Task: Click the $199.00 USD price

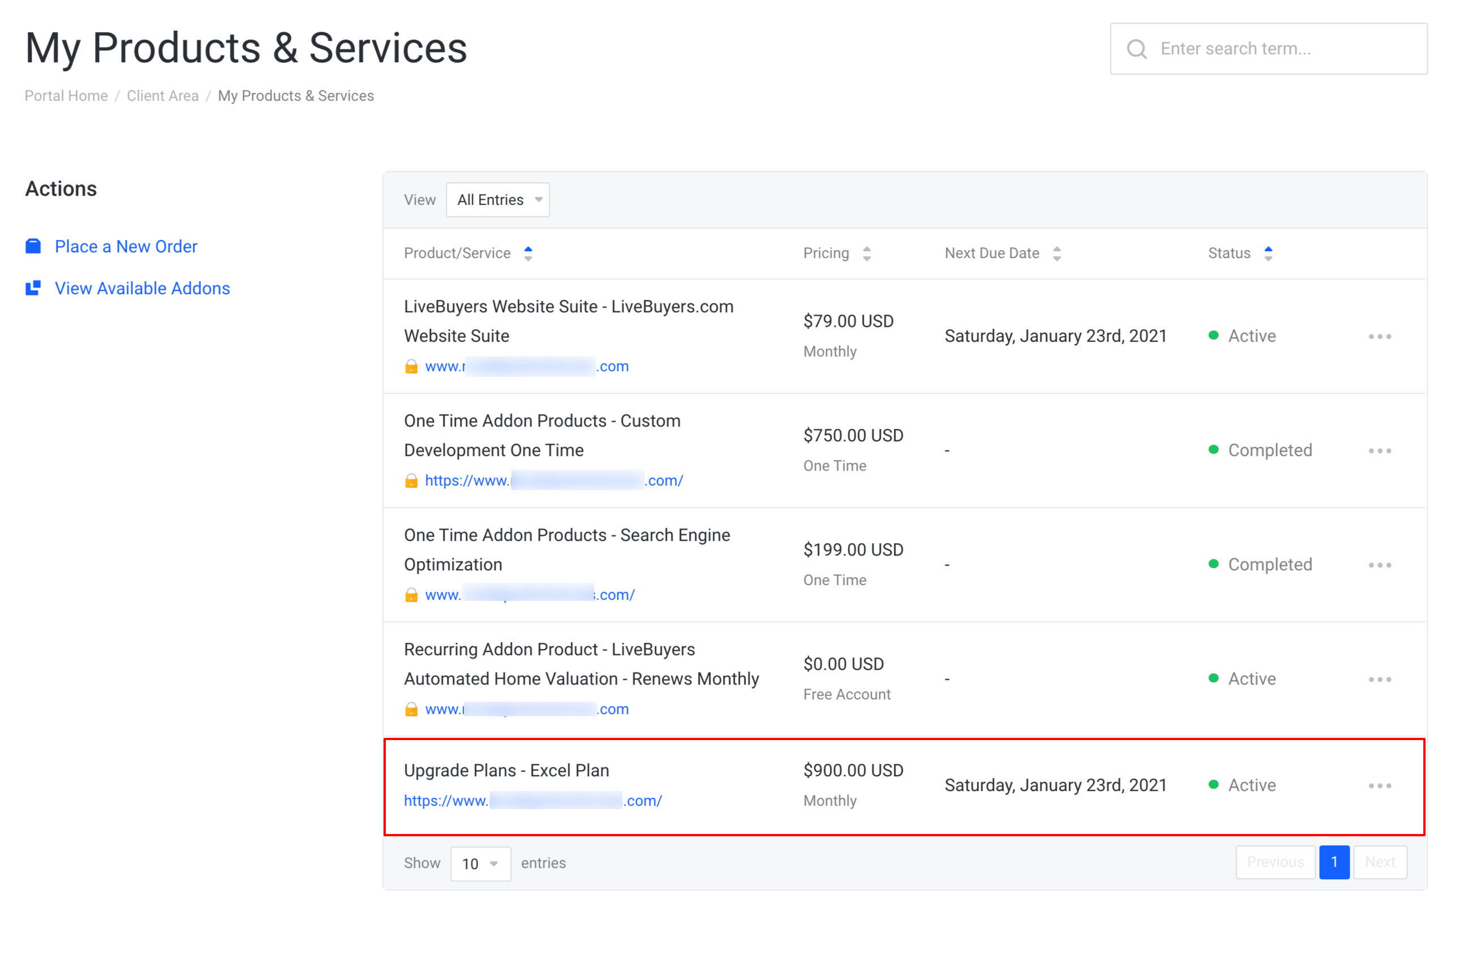Action: [x=853, y=549]
